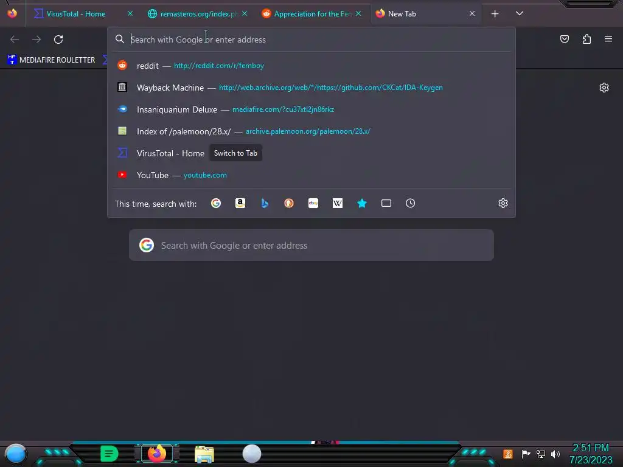This screenshot has width=623, height=467.
Task: Search this time with Amazon icon
Action: (240, 203)
